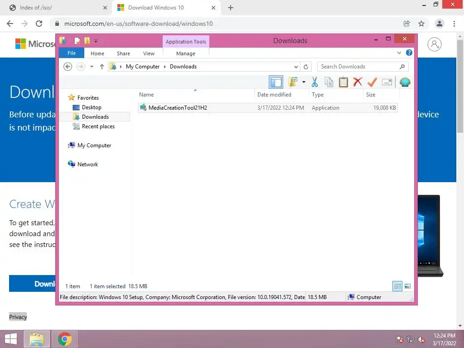Open the Share ribbon tab
The image size is (464, 348).
(123, 53)
